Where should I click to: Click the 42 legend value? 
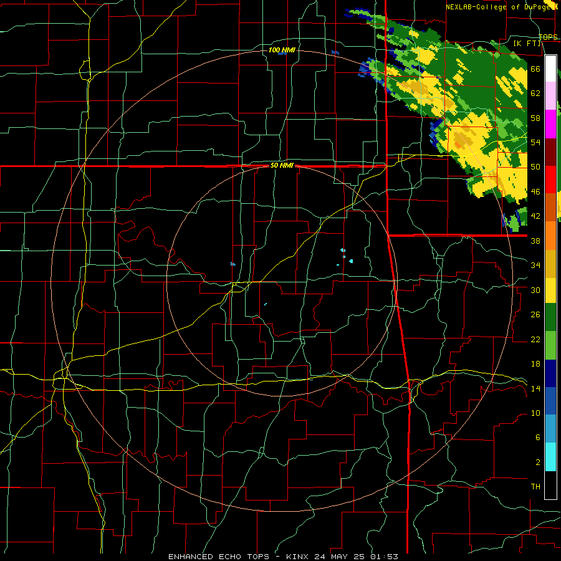535,216
